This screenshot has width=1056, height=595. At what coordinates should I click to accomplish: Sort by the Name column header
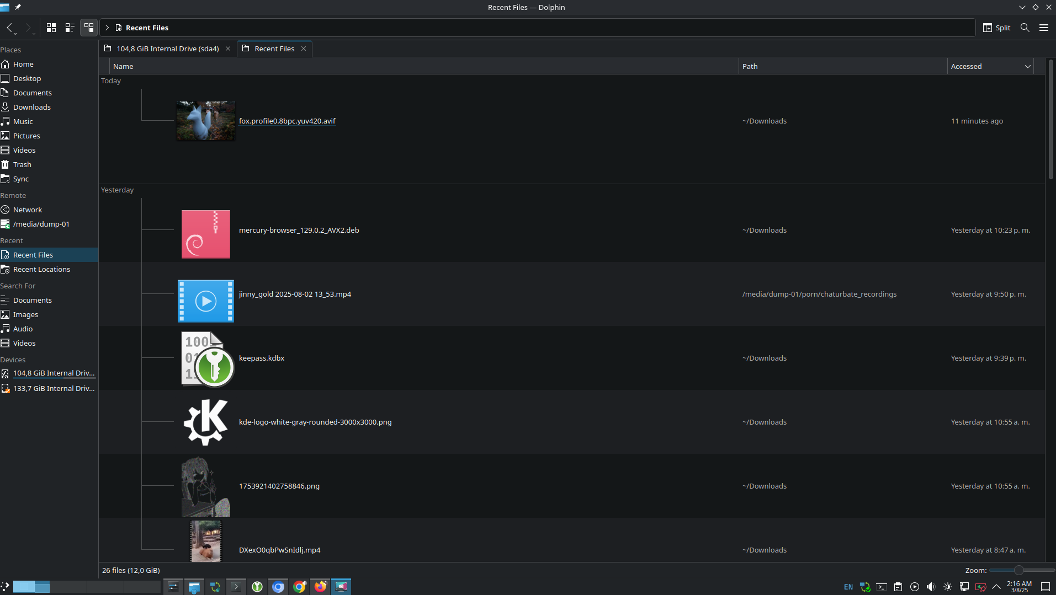(x=424, y=66)
